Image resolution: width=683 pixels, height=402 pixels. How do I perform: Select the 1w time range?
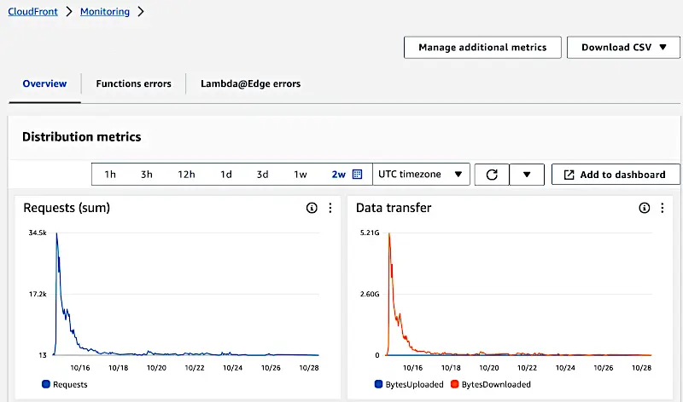(301, 175)
